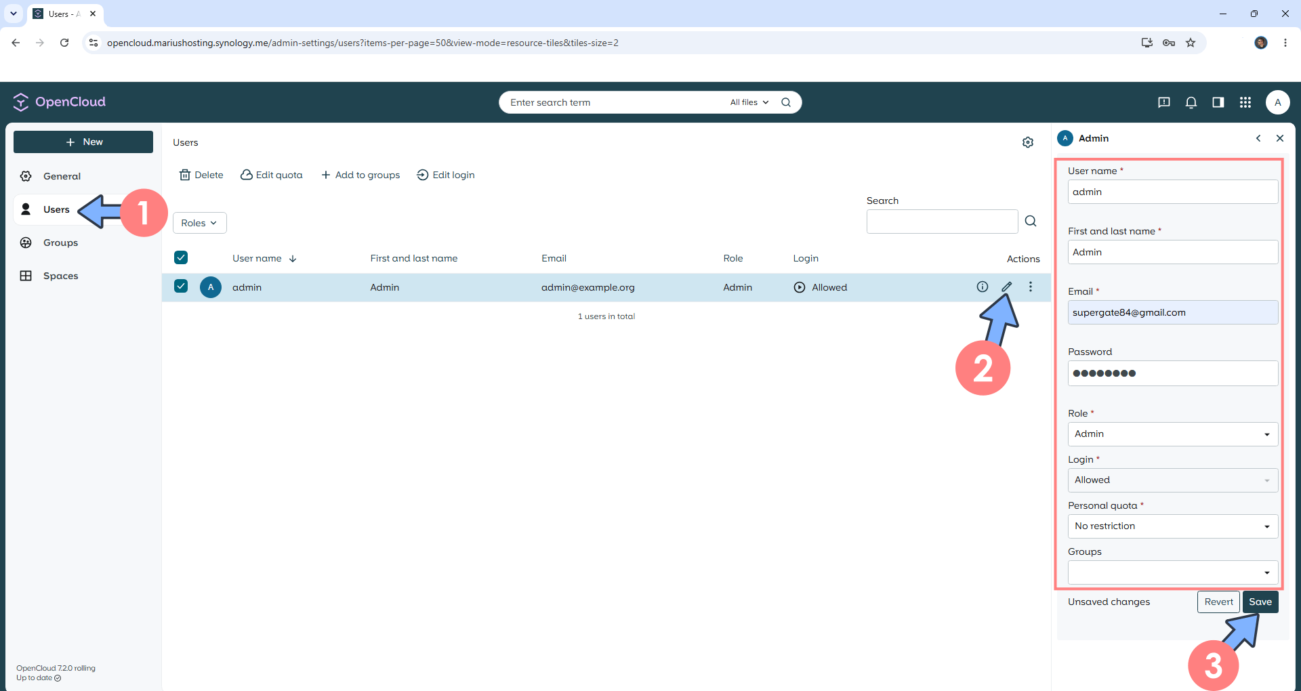Click admin@example.org email cell
1301x691 pixels.
(588, 287)
